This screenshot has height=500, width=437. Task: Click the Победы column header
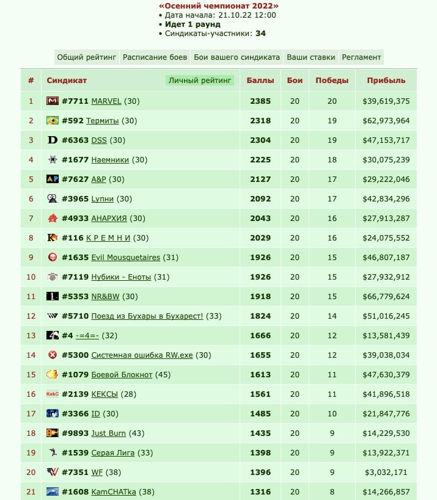click(x=332, y=81)
